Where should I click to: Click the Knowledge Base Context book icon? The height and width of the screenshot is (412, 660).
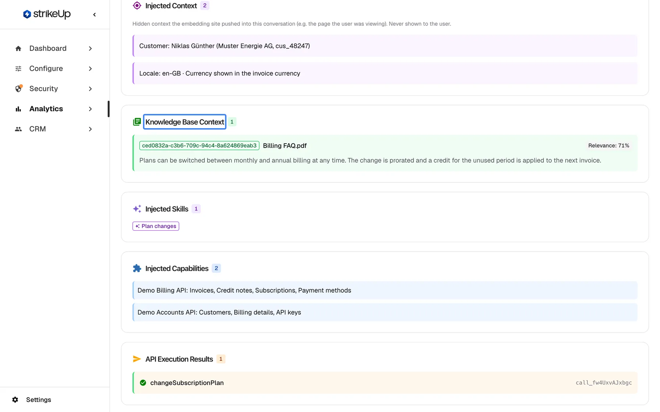[137, 122]
